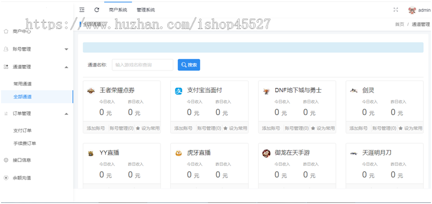Click the 通道管理 breadcrumb text

tap(421, 24)
